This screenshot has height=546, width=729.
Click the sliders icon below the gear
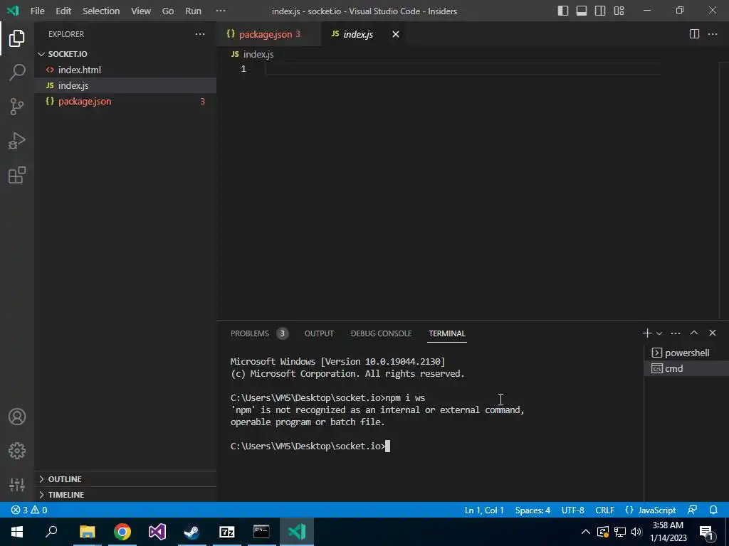click(x=17, y=485)
